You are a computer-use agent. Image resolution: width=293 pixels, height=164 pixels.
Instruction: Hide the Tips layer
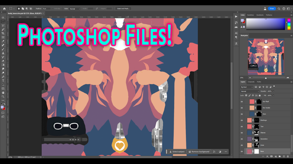[x=242, y=127]
